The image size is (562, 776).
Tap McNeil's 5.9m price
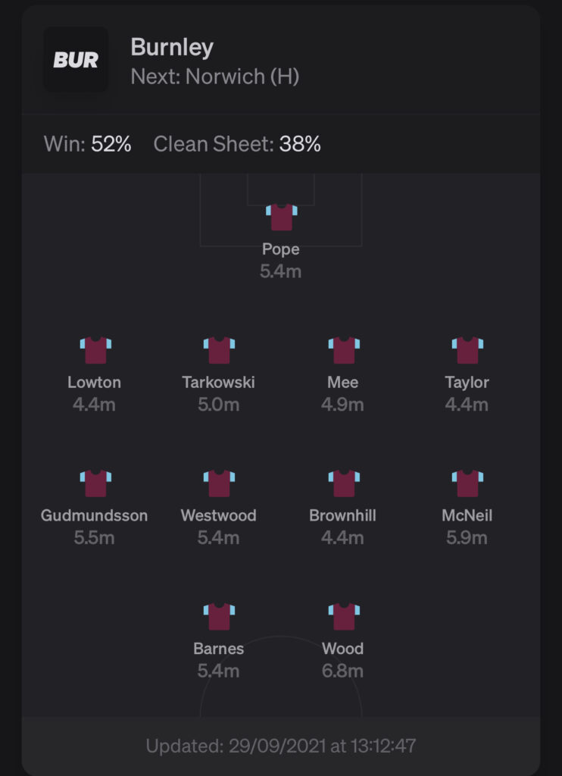[467, 538]
